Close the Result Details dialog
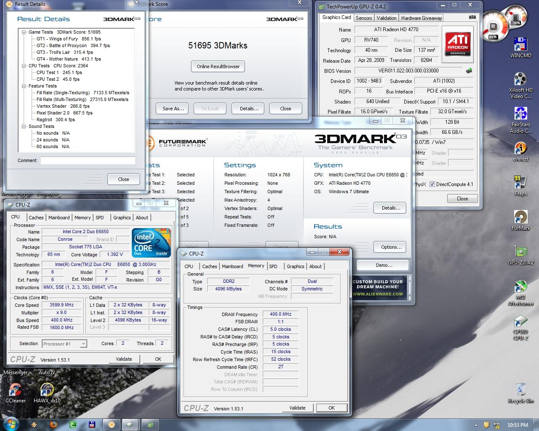 click(x=123, y=179)
